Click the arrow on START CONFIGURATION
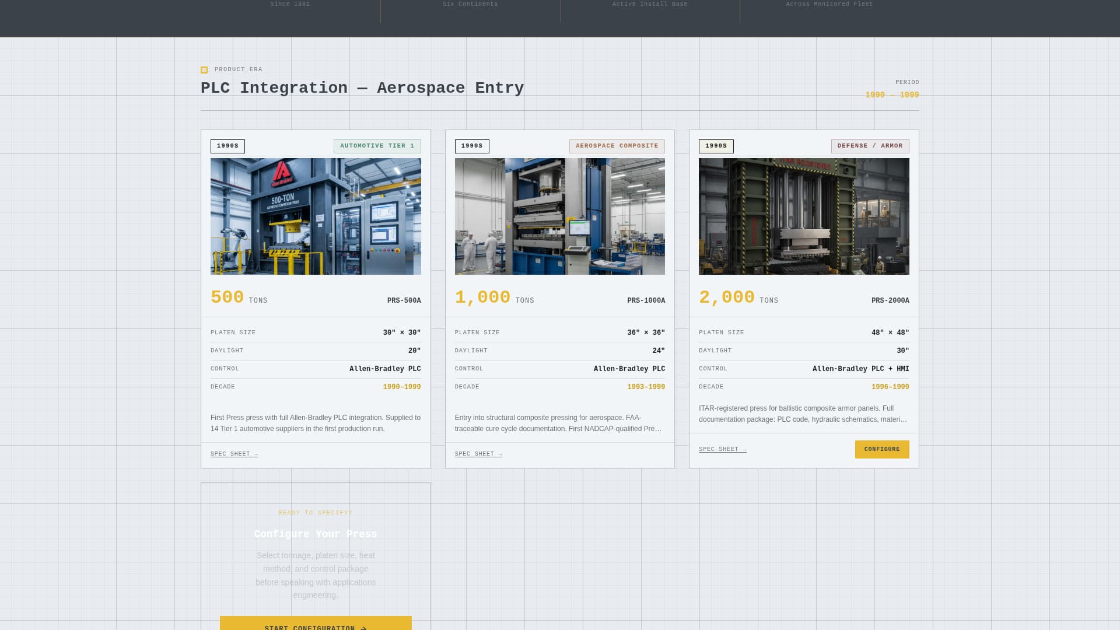Image resolution: width=1120 pixels, height=630 pixels. tap(363, 628)
